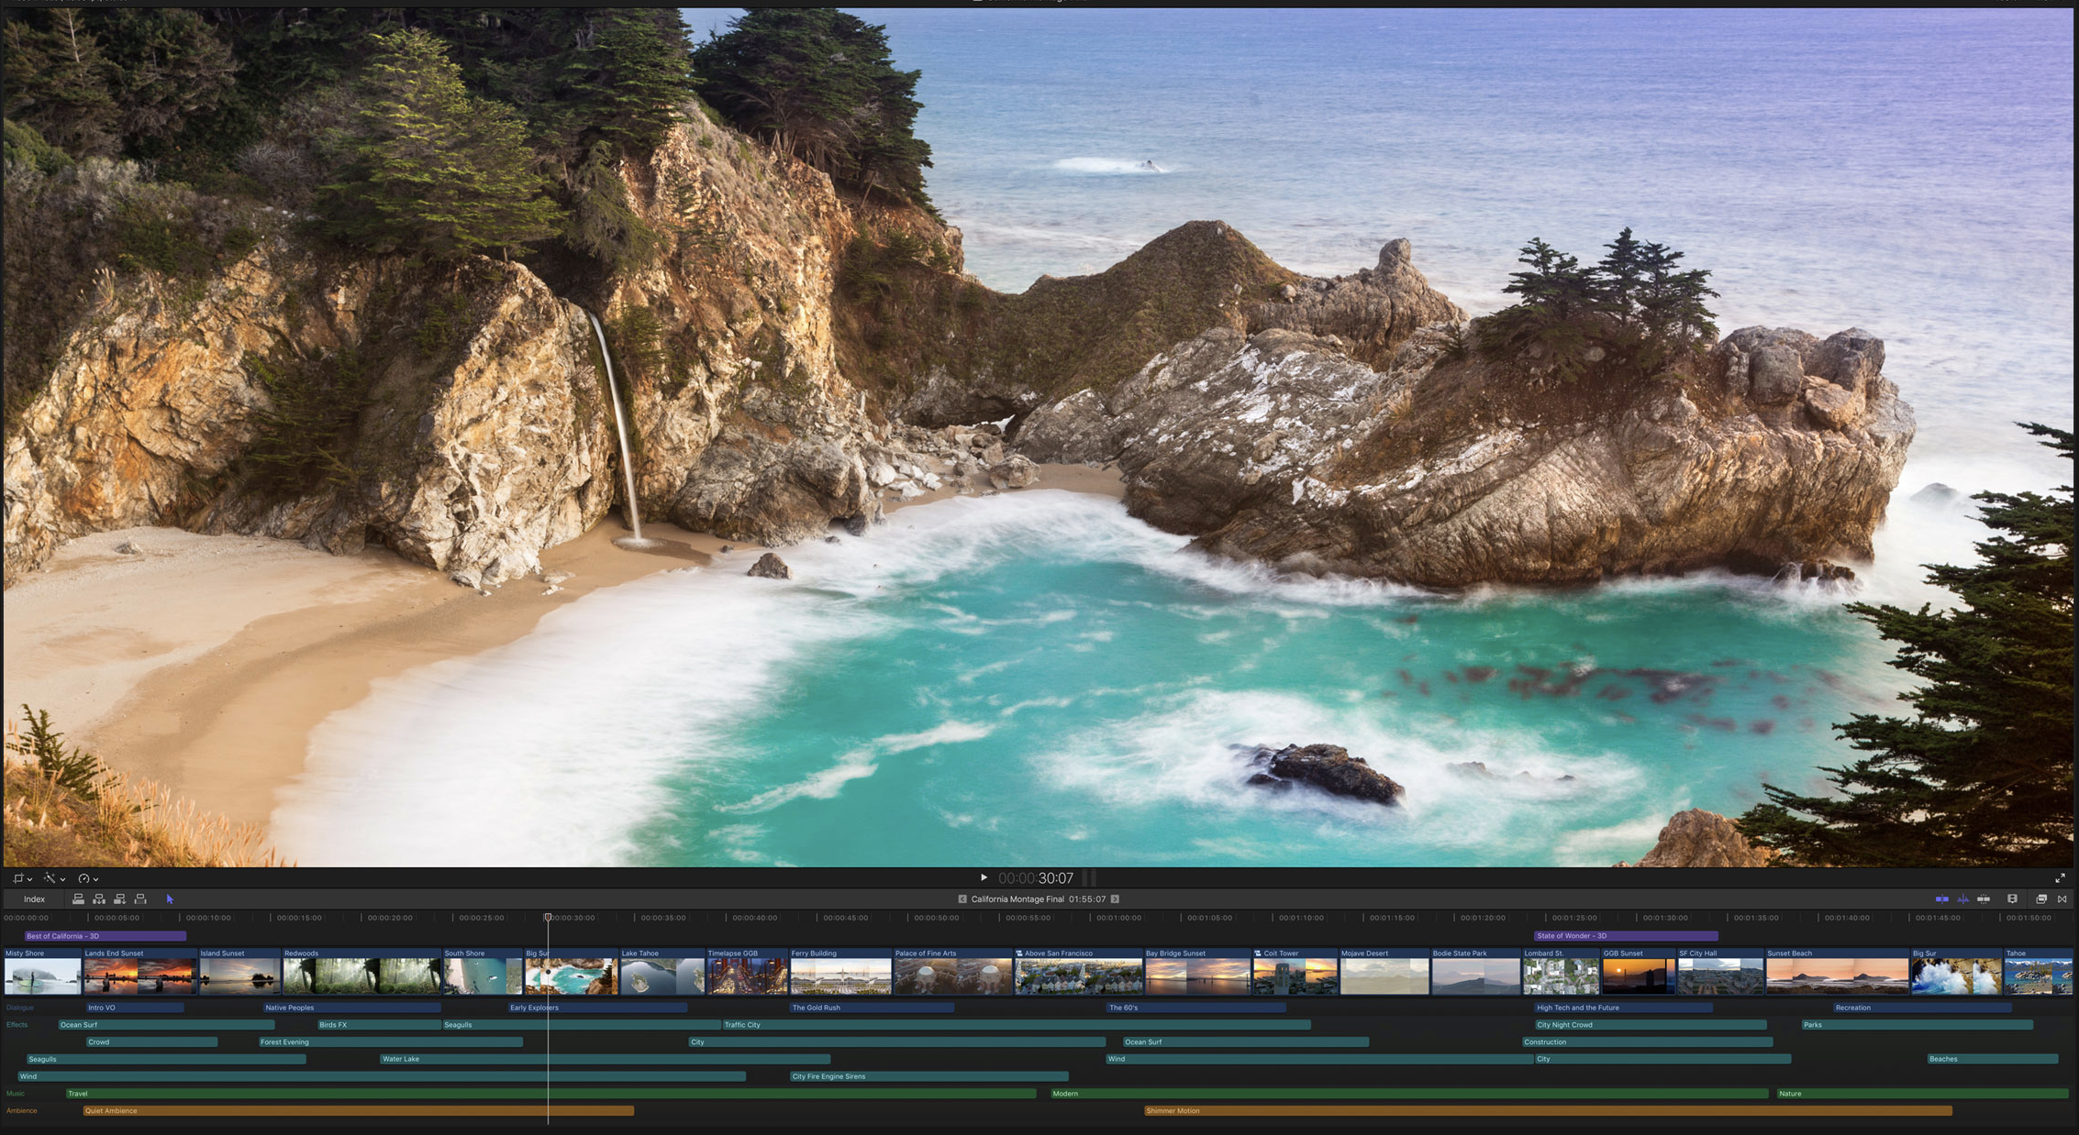This screenshot has height=1135, width=2079.
Task: Click the overwrite clip edit icon
Action: click(140, 899)
